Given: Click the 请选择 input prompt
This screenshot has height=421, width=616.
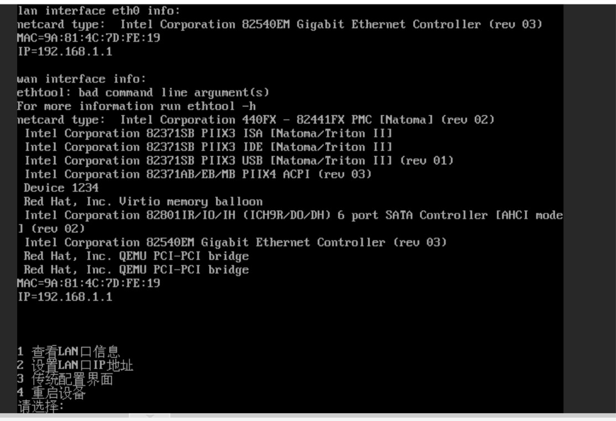Looking at the screenshot, I should point(41,407).
